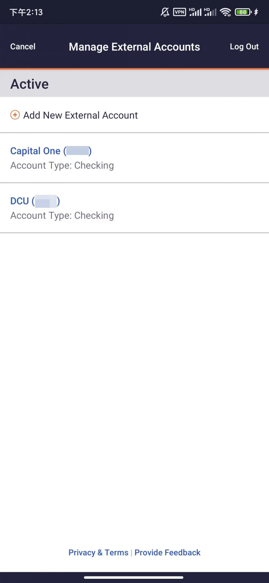This screenshot has width=269, height=583.
Task: Open the Capital One account link
Action: pos(51,151)
